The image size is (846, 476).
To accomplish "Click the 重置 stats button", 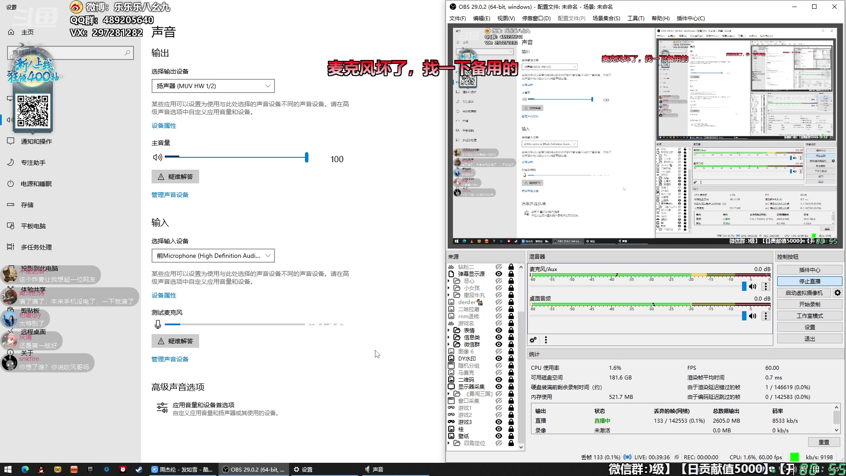I will point(824,442).
